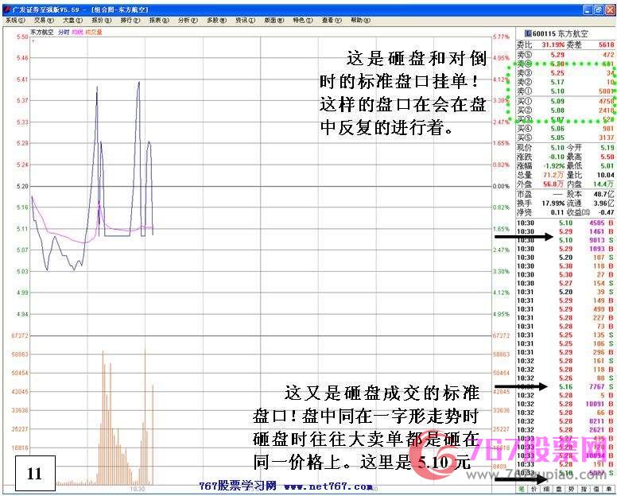Switch to the 盘 tab in the tick panel
Viewport: 617px width, 496px height.
click(559, 489)
